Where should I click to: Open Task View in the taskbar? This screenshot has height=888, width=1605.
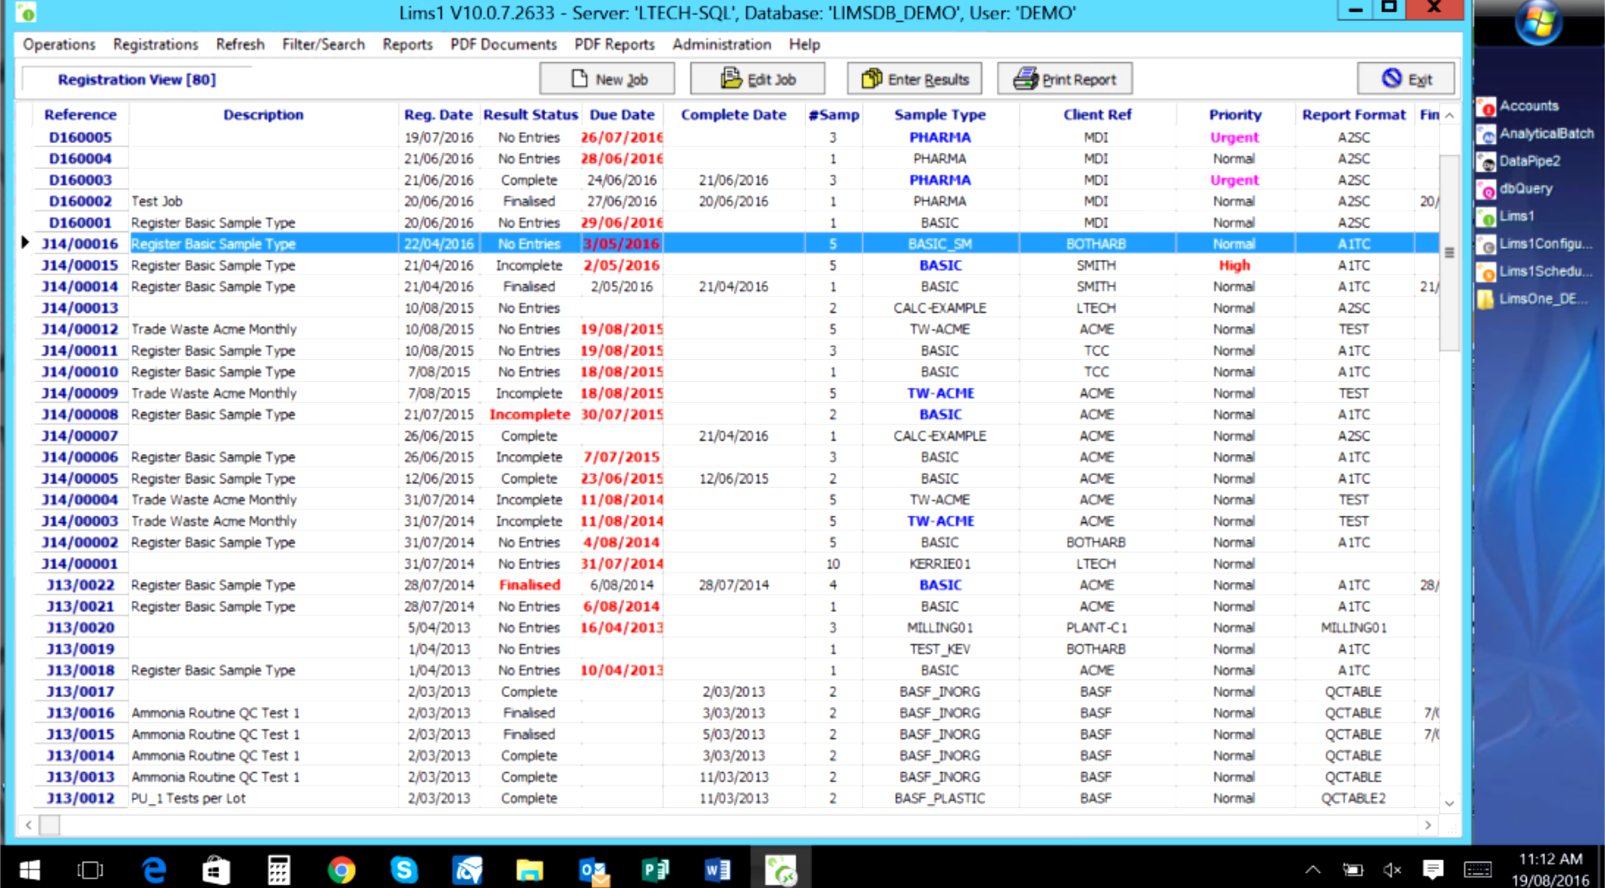[x=90, y=869]
